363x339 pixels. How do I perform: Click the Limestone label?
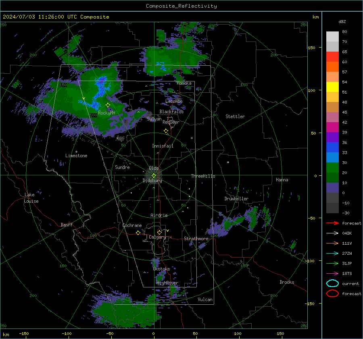(76, 156)
